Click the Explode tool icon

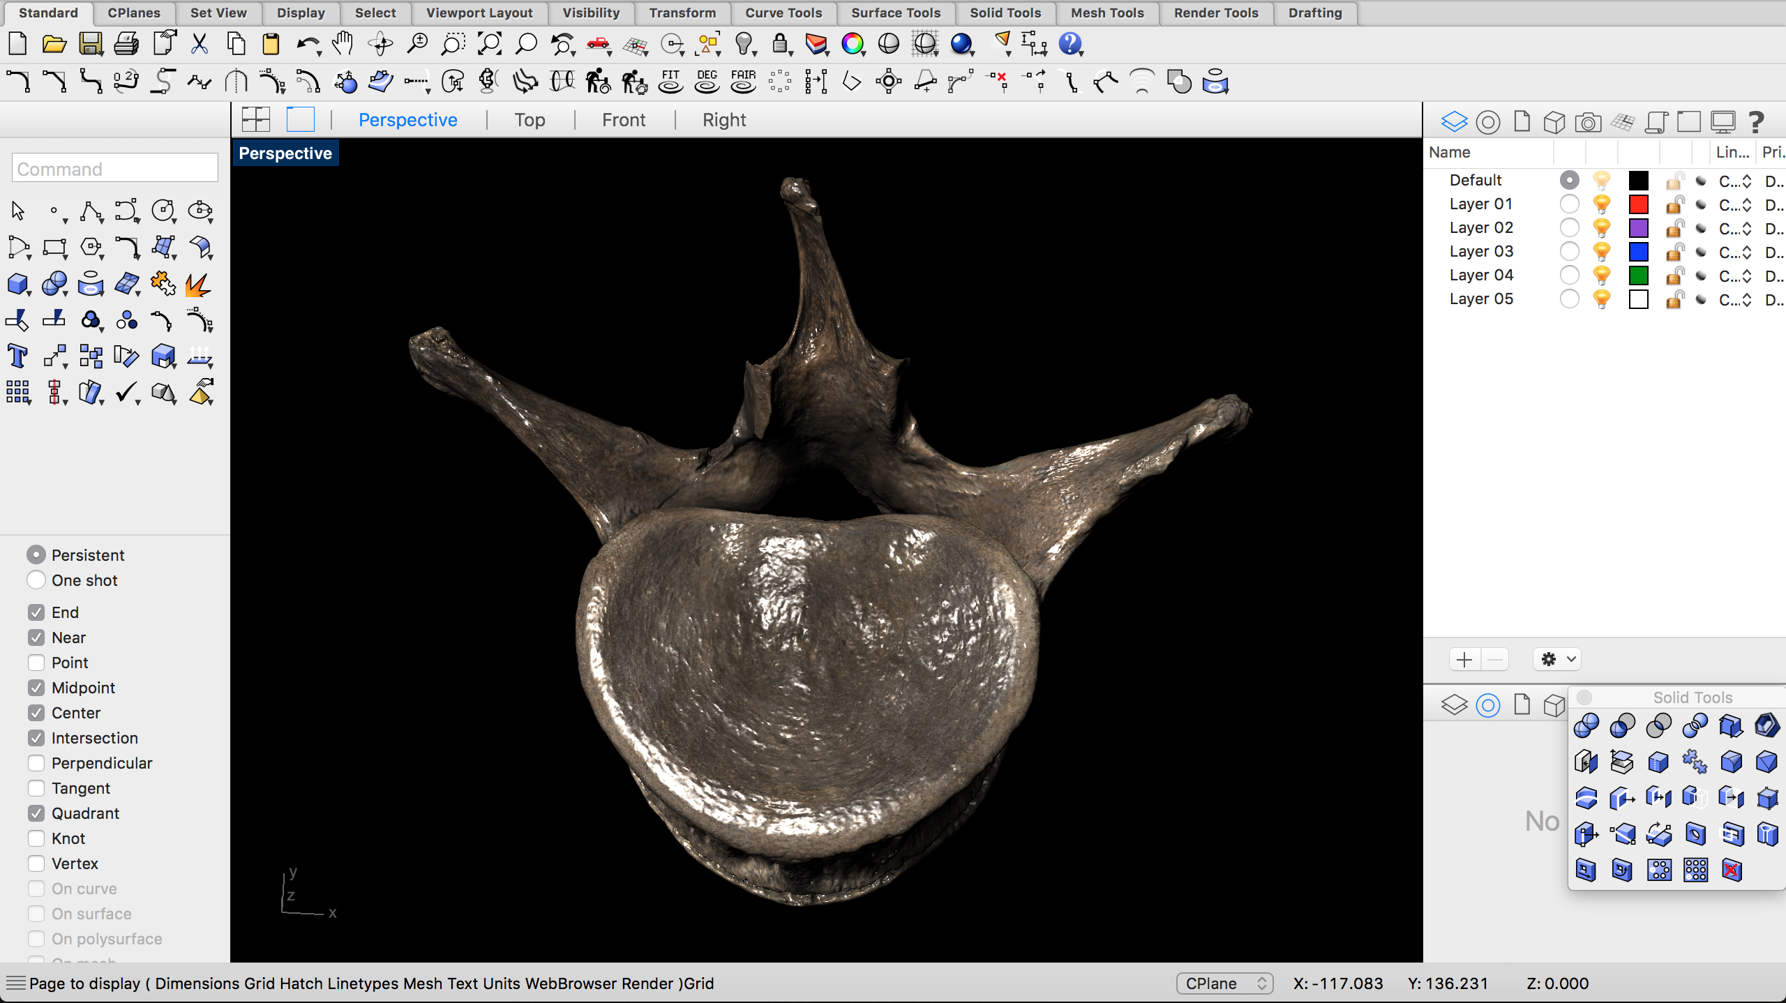coord(199,284)
